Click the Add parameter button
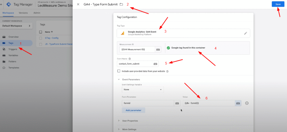This screenshot has width=287, height=132. 133,110
